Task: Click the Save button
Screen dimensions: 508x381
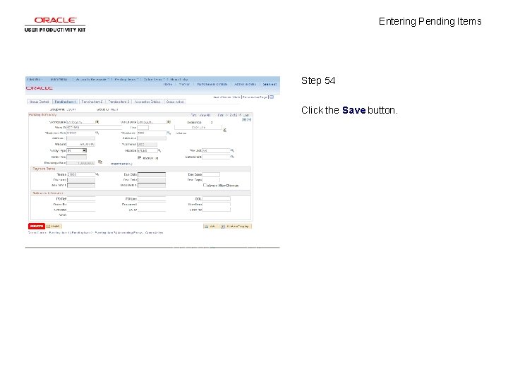Action: coord(37,226)
